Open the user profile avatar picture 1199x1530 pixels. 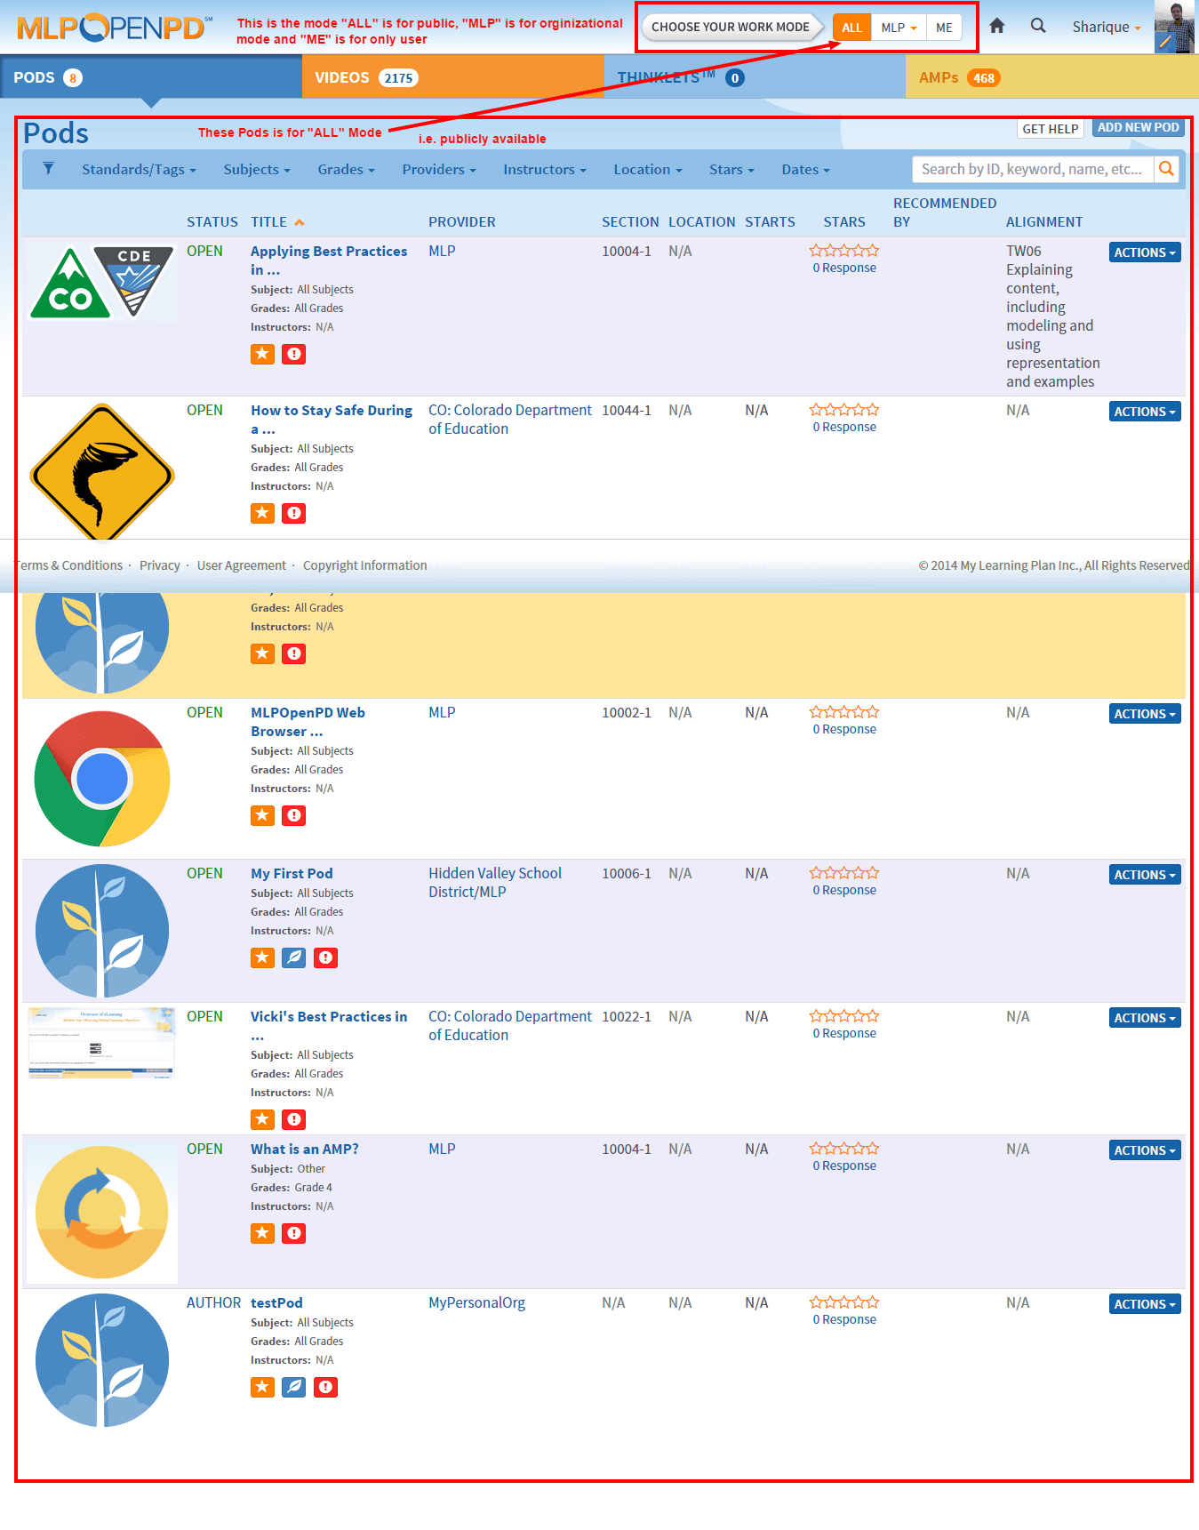(1174, 27)
